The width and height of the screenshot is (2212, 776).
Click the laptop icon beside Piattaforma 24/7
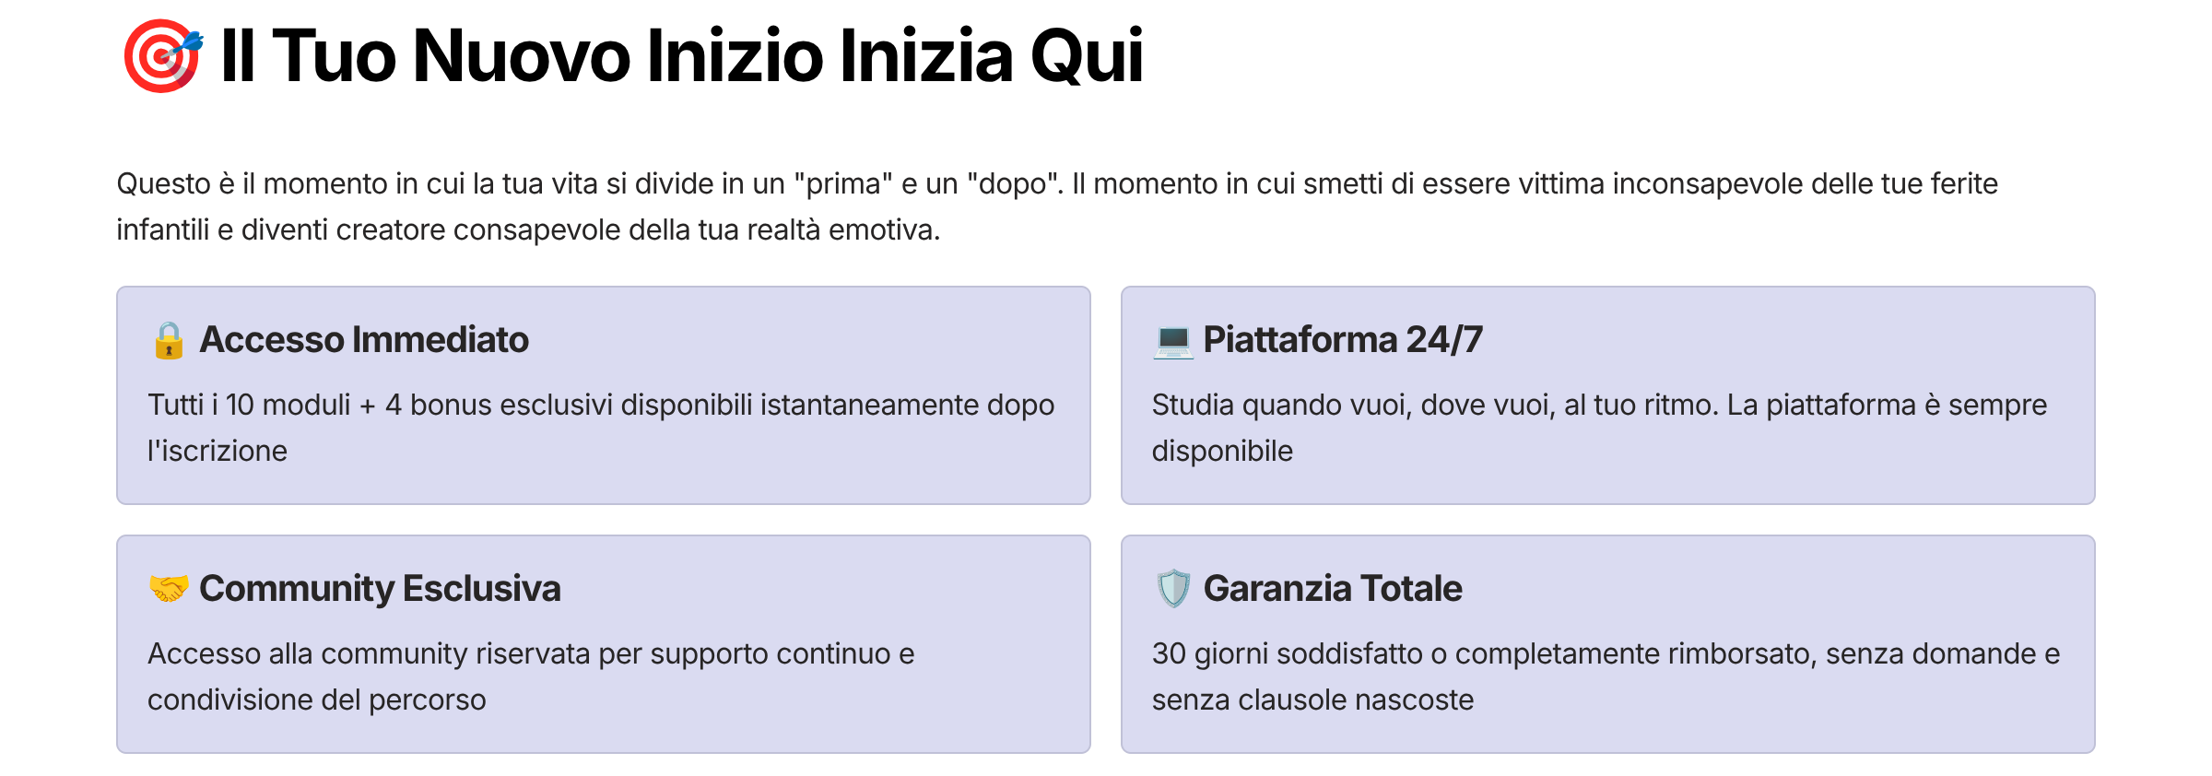(1172, 340)
